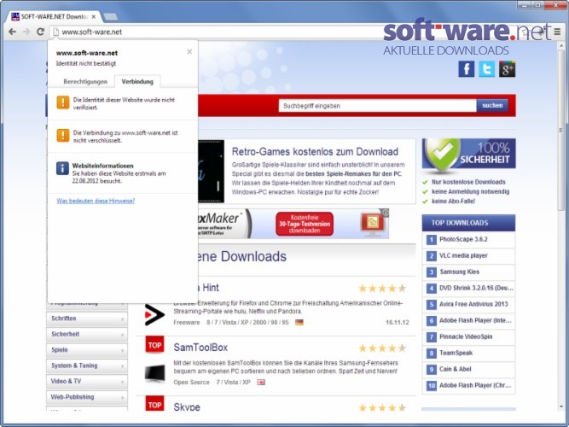The height and width of the screenshot is (427, 569).
Task: Reload the page with refresh icon
Action: pos(40,32)
